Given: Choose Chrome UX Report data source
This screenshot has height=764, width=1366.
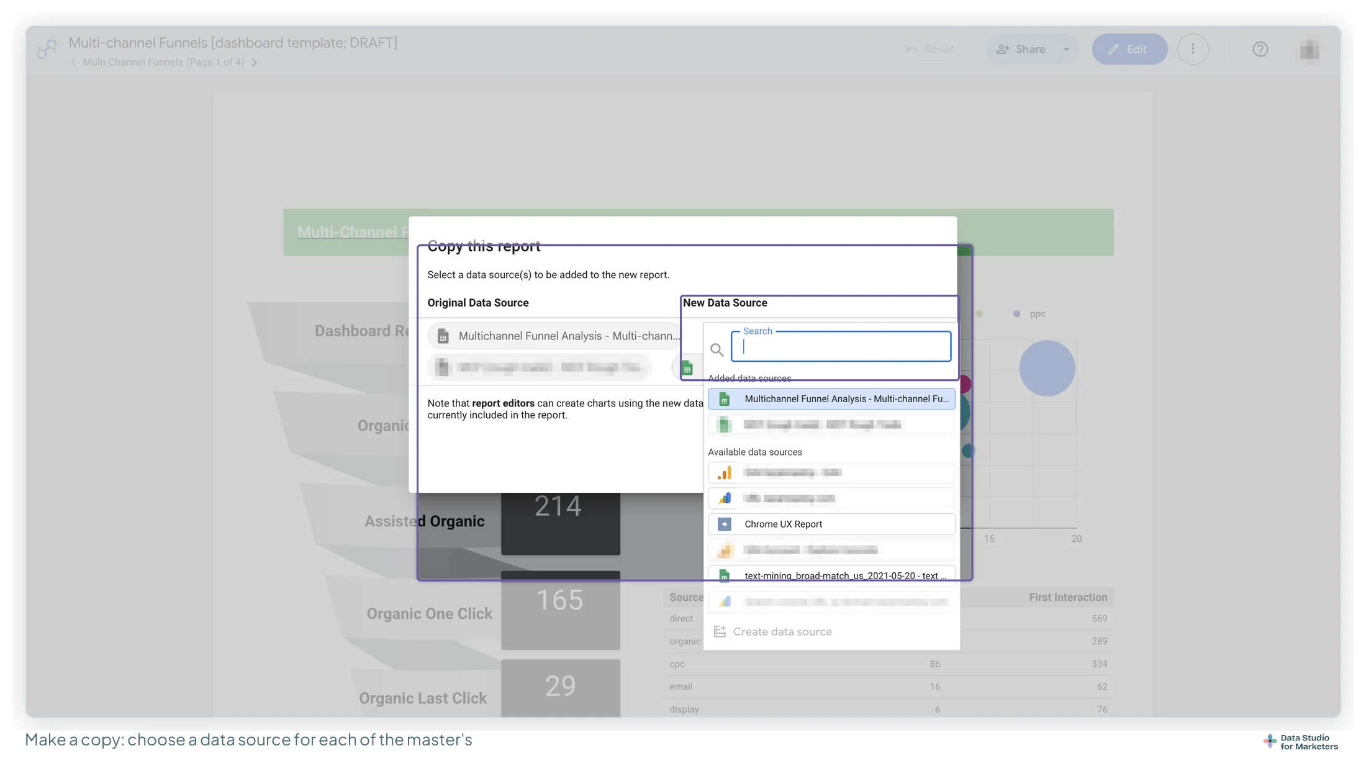Looking at the screenshot, I should coord(831,524).
